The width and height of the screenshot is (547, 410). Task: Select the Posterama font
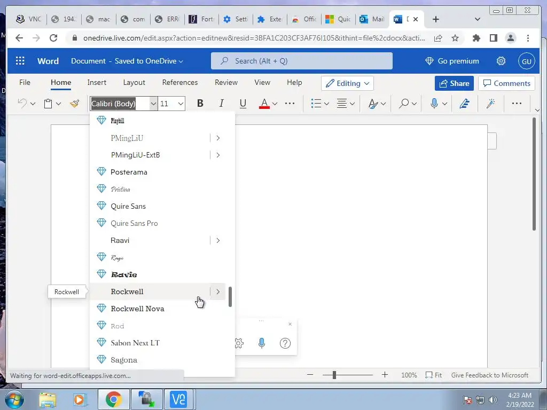(158, 172)
